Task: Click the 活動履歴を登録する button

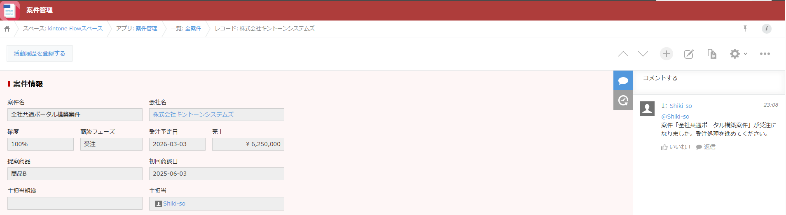Action: click(40, 53)
